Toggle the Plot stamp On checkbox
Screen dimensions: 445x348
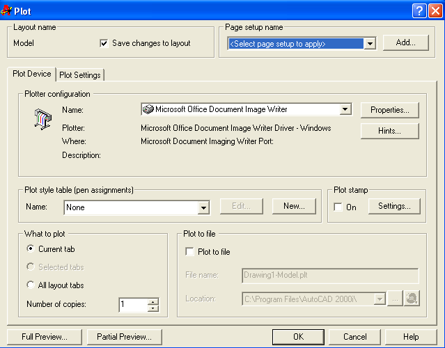[338, 207]
